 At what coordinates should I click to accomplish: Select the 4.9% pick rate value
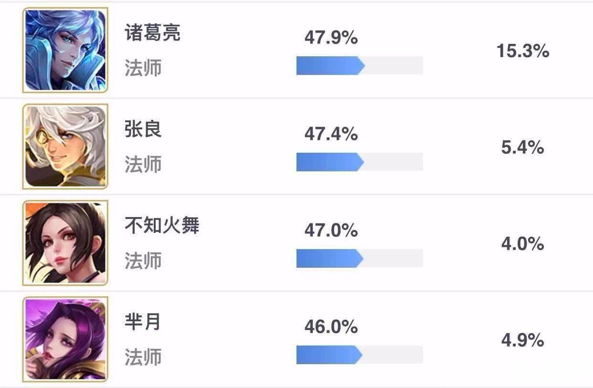pos(523,340)
